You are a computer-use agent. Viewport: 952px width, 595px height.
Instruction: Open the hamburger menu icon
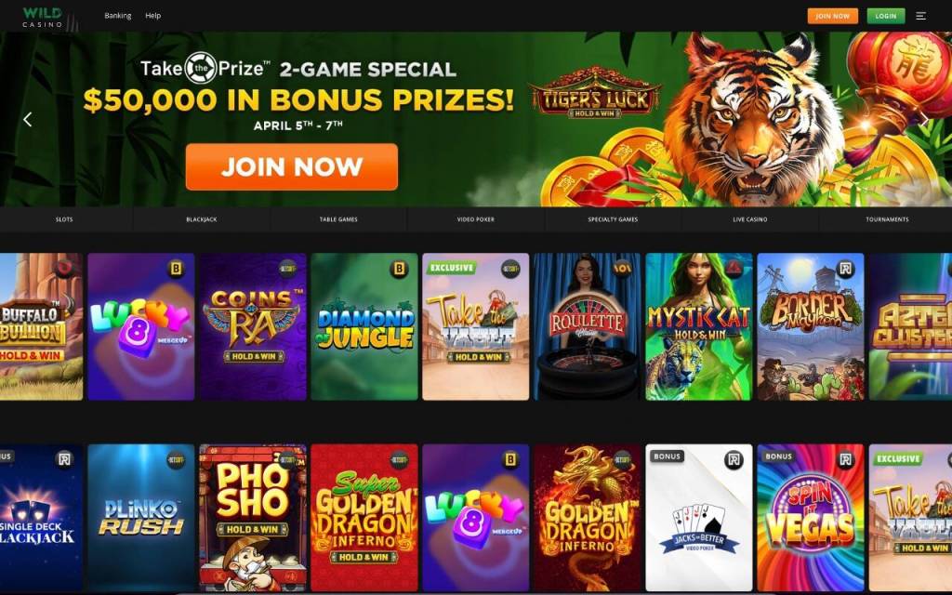pyautogui.click(x=920, y=16)
